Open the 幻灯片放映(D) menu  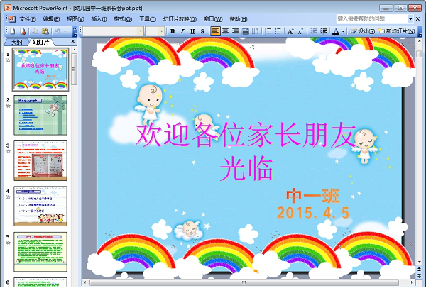coord(180,19)
